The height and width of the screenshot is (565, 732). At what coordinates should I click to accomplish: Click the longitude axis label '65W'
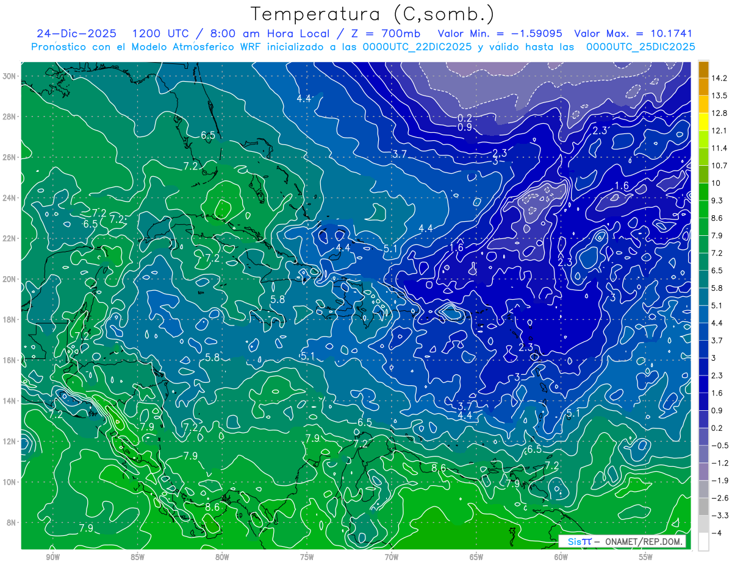click(476, 558)
